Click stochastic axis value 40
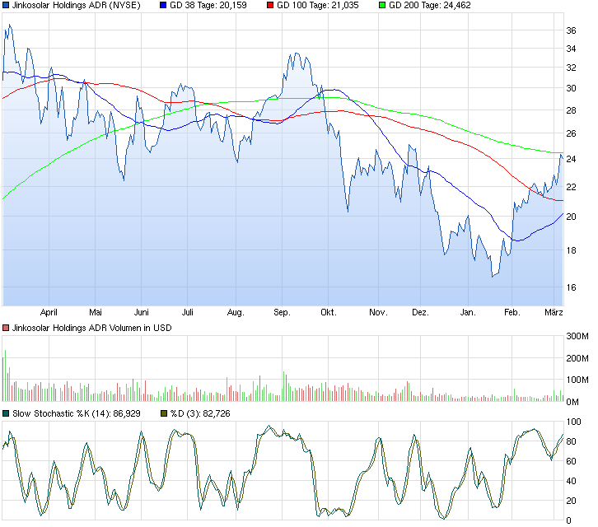The width and height of the screenshot is (598, 527). (571, 482)
